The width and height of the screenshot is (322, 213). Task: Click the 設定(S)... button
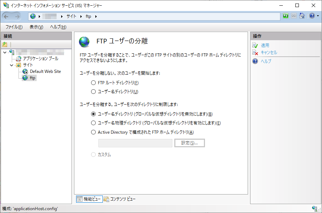[190, 143]
